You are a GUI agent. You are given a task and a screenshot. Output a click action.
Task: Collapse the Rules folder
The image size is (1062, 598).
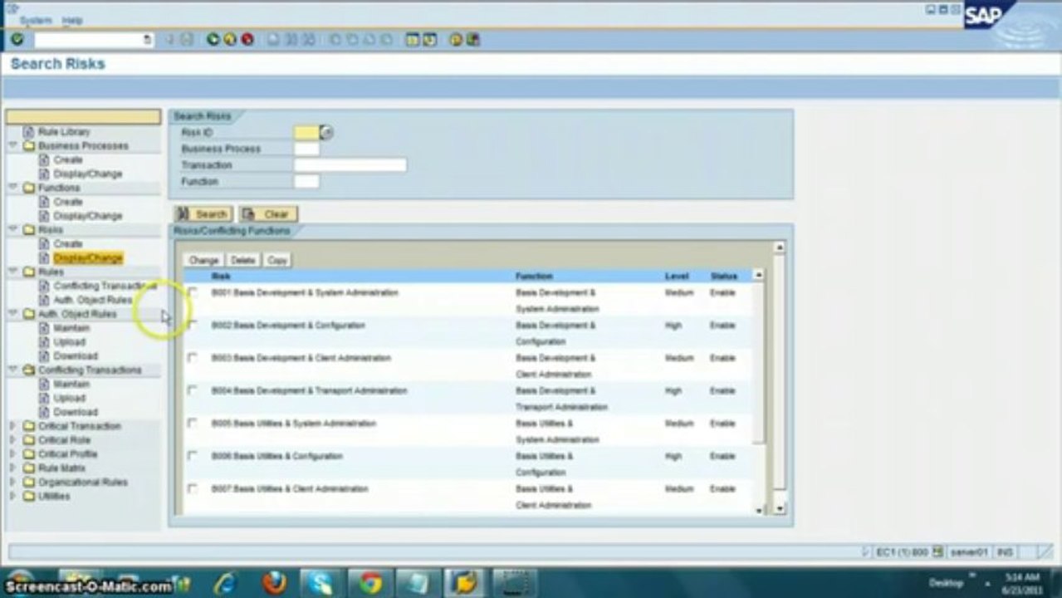(x=12, y=272)
